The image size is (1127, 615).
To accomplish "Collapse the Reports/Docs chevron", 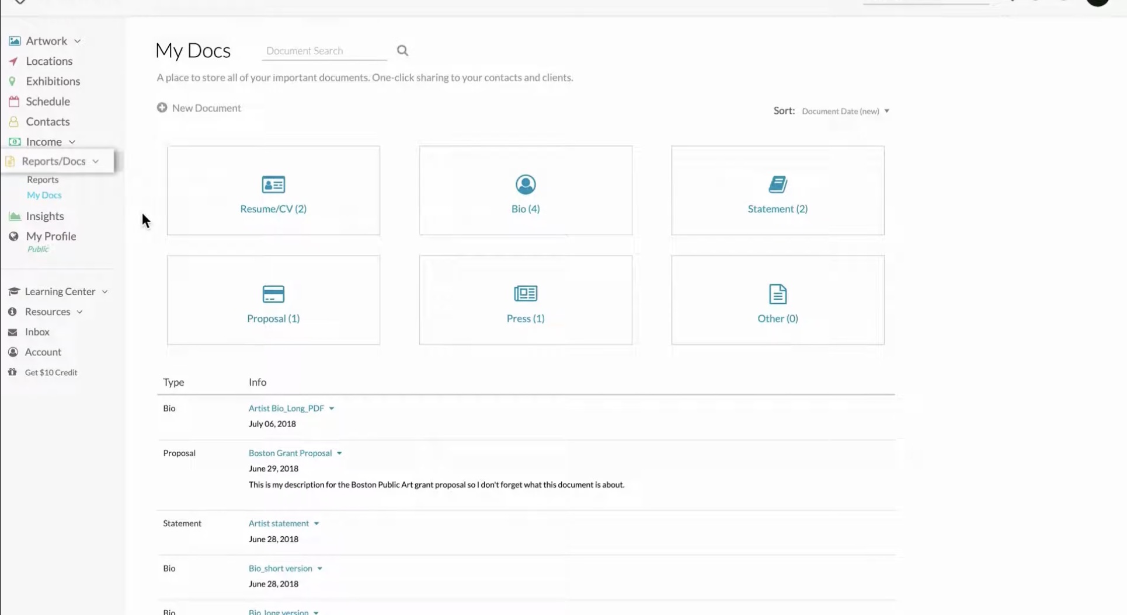I will click(96, 162).
